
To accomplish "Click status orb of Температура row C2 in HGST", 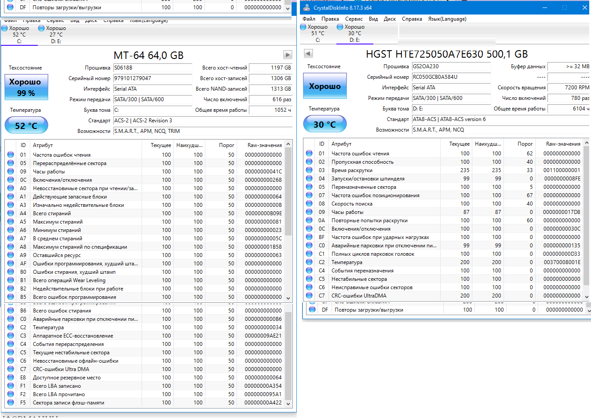I will coord(309,262).
